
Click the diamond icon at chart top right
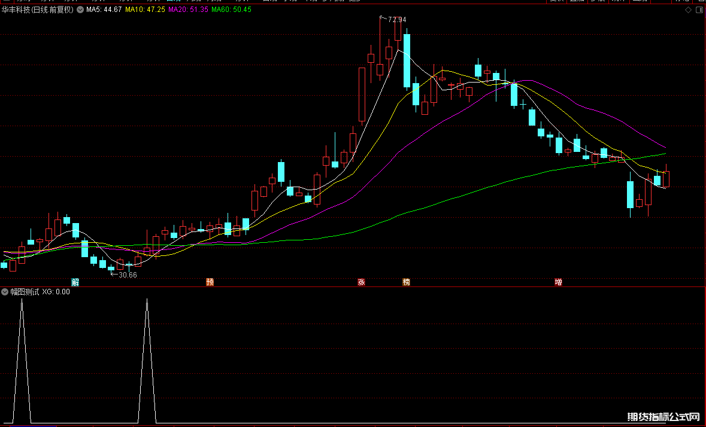(688, 10)
